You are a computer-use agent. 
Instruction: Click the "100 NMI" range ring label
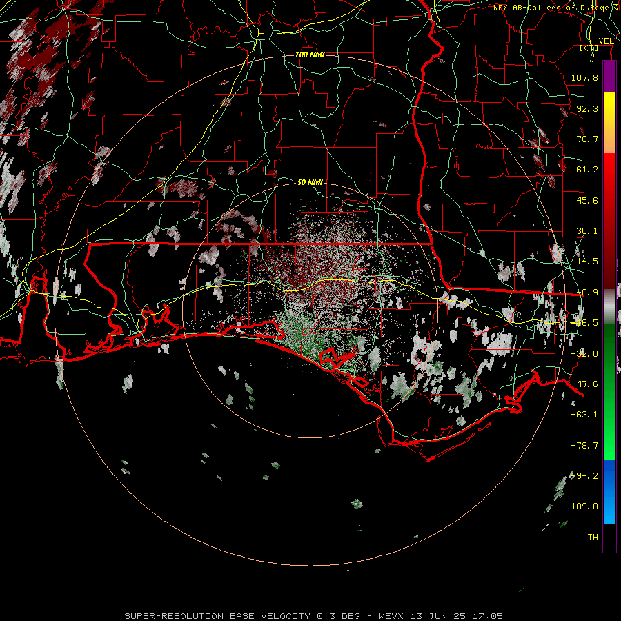click(x=310, y=55)
